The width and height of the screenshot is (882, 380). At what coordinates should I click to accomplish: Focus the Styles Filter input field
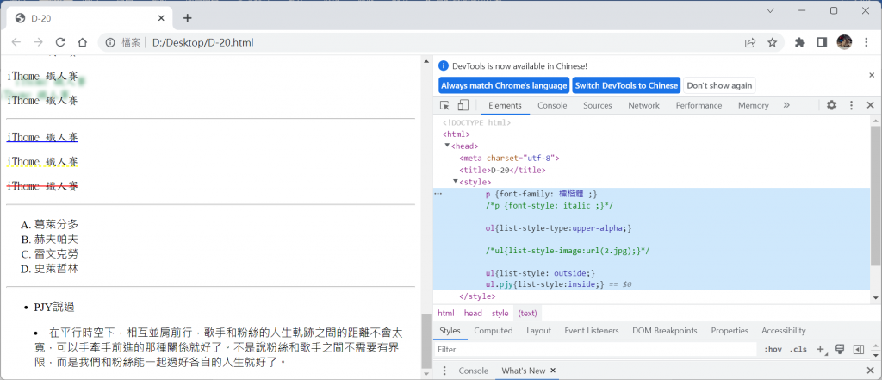coord(596,350)
